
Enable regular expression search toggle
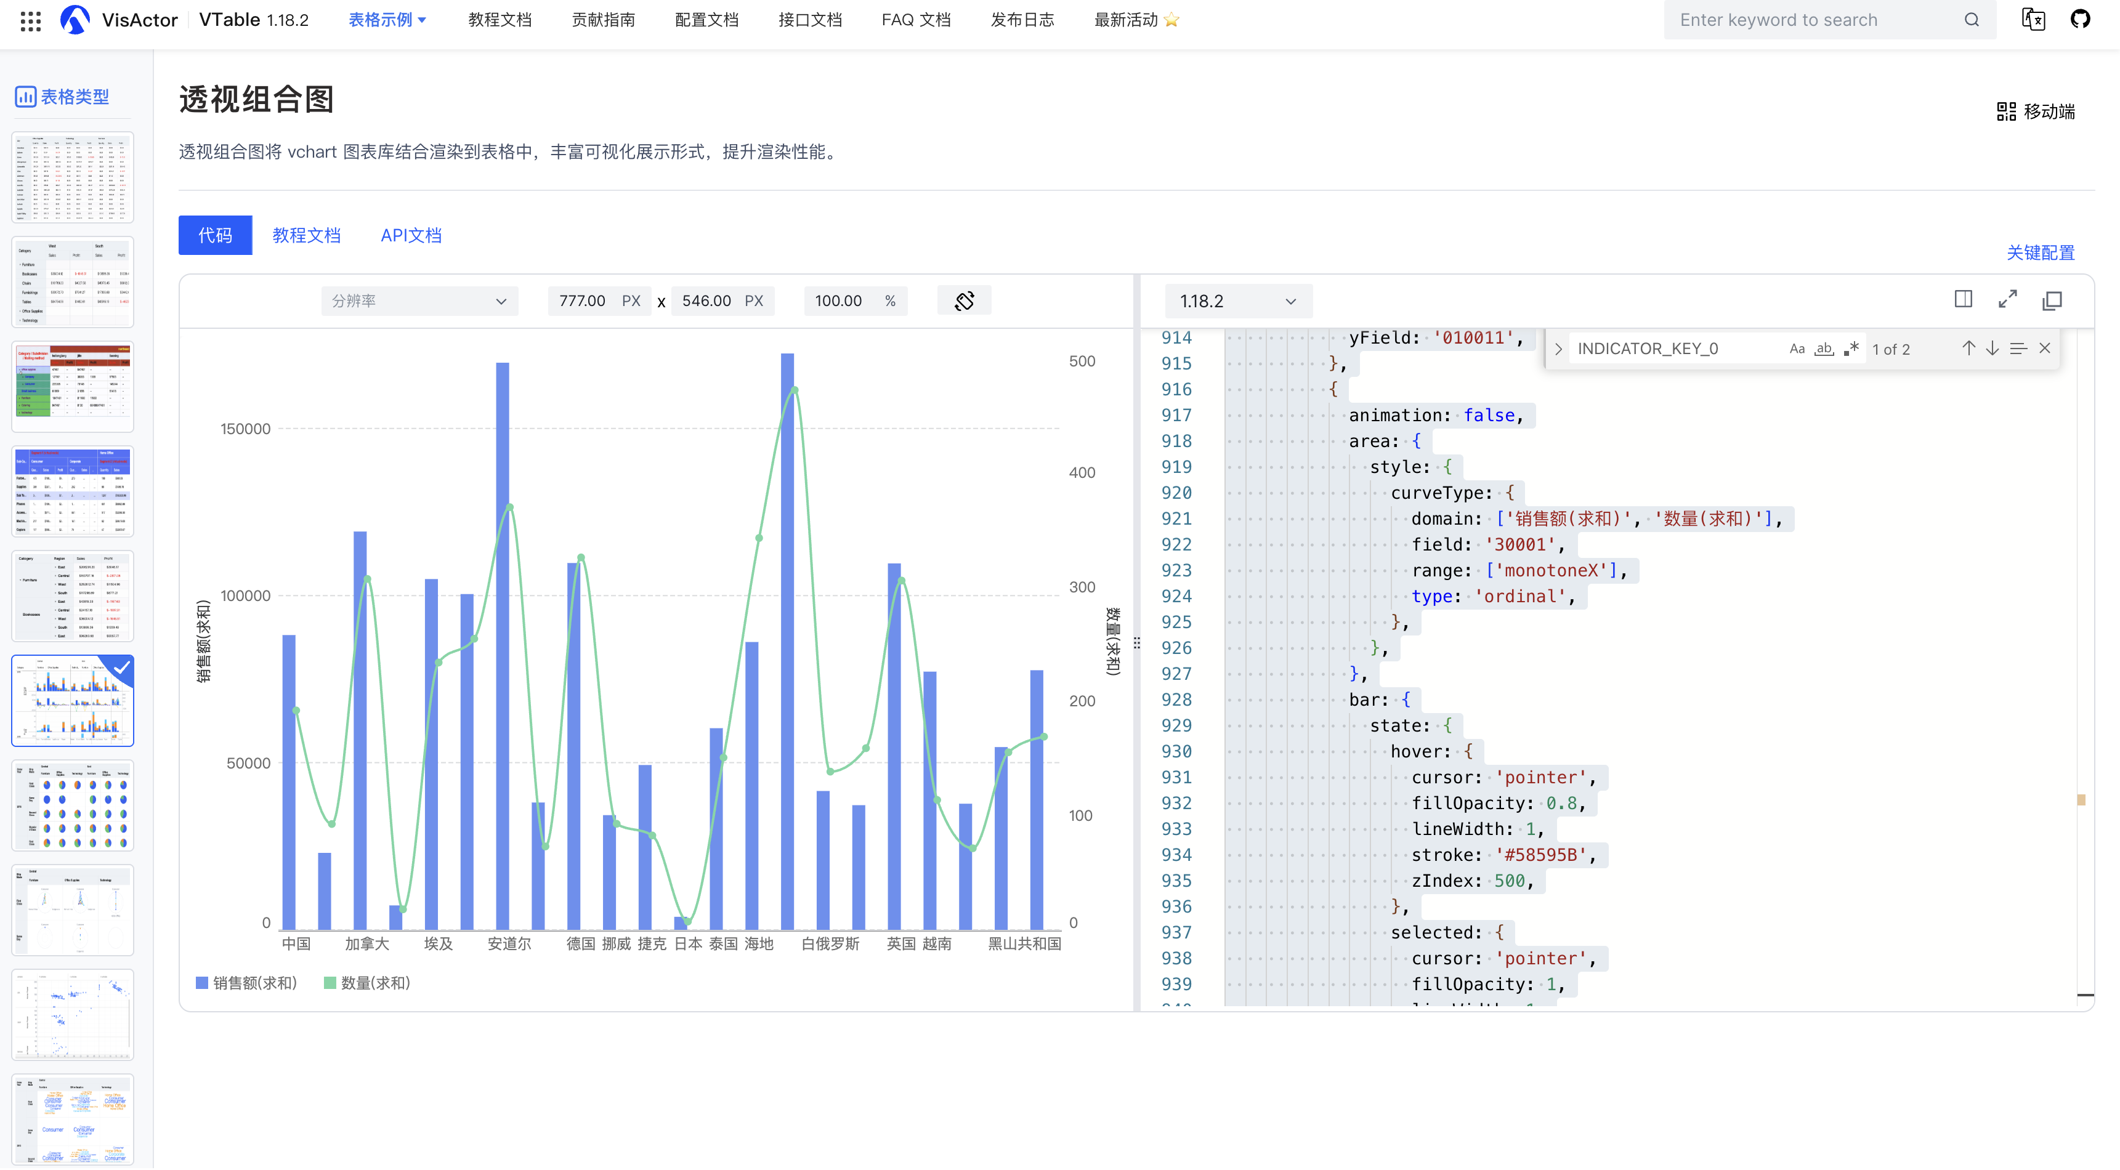pos(1851,349)
